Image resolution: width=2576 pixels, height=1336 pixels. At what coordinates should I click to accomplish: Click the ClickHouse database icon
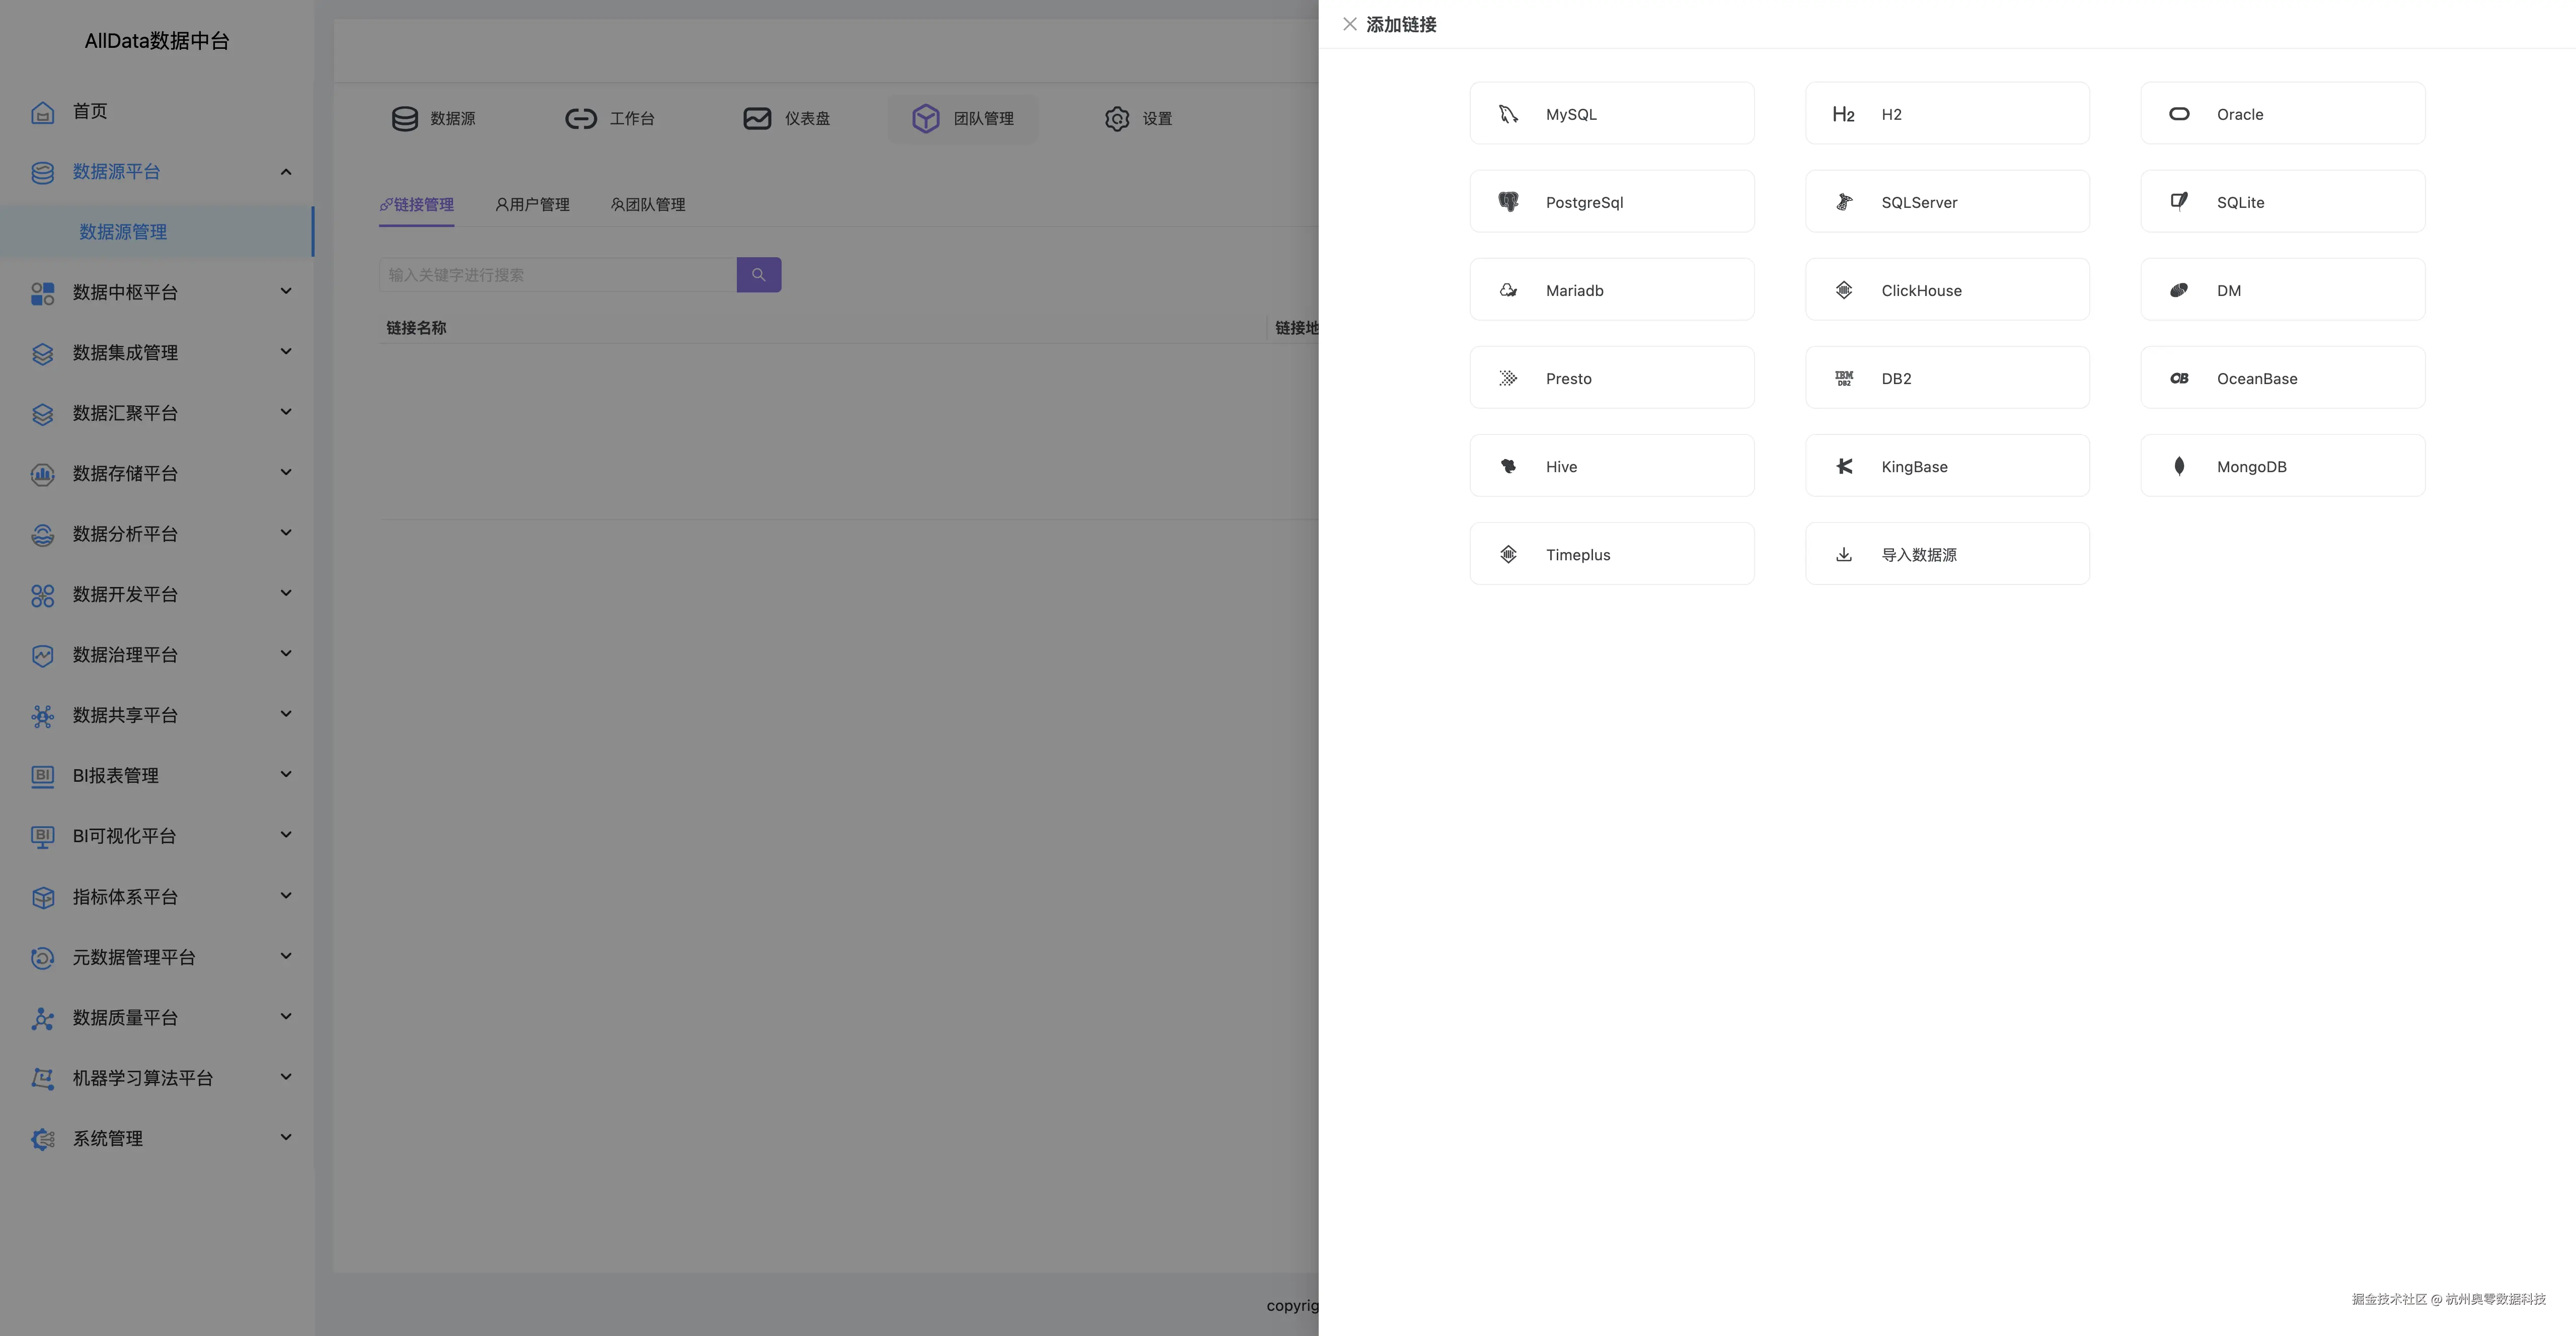tap(1843, 290)
